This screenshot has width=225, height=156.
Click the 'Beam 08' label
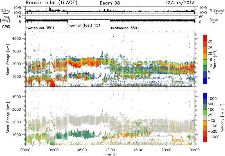click(110, 3)
